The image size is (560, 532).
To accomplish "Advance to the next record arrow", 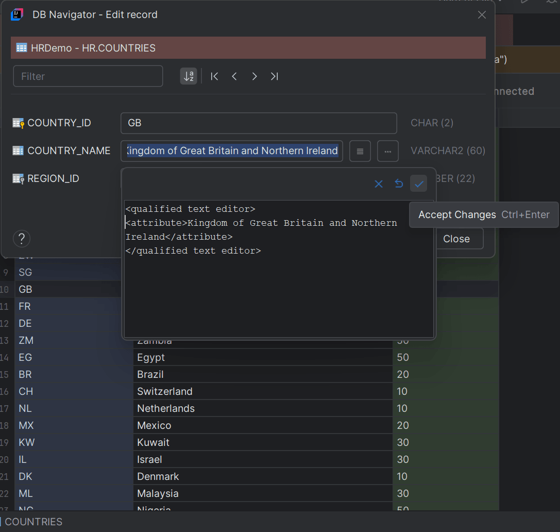I will (254, 76).
